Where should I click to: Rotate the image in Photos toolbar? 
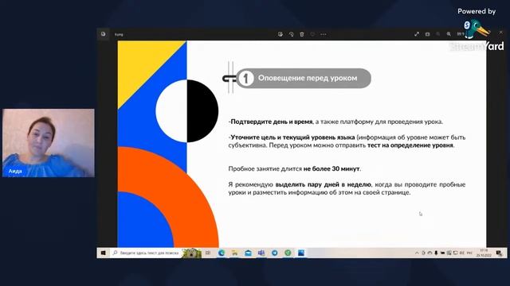tap(291, 34)
